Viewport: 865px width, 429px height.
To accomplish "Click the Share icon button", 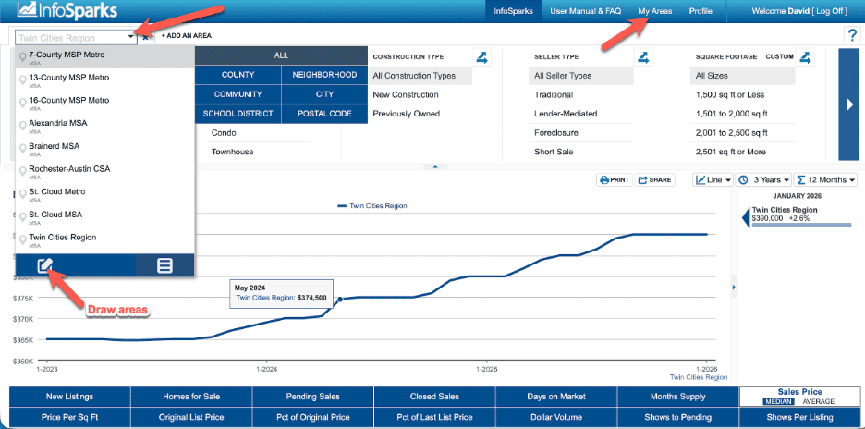I will [x=655, y=179].
